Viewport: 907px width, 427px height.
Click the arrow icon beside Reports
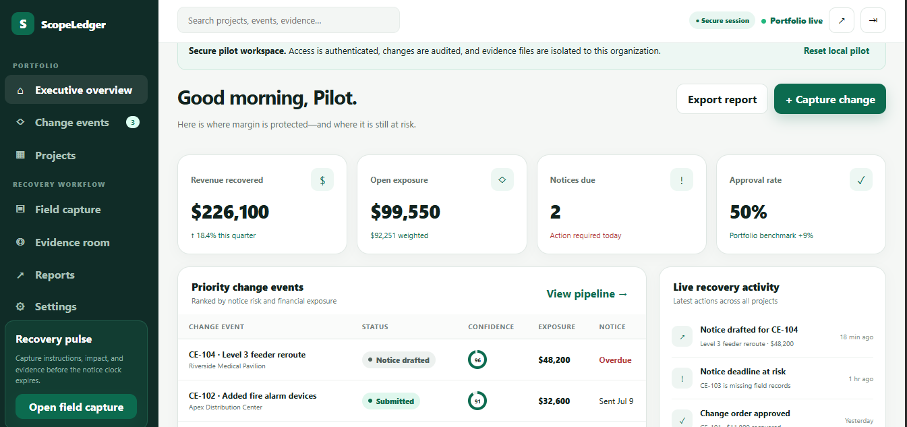pos(20,275)
